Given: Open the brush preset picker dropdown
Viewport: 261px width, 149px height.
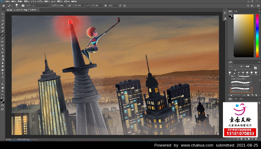Looking at the screenshot, I should [19, 6].
